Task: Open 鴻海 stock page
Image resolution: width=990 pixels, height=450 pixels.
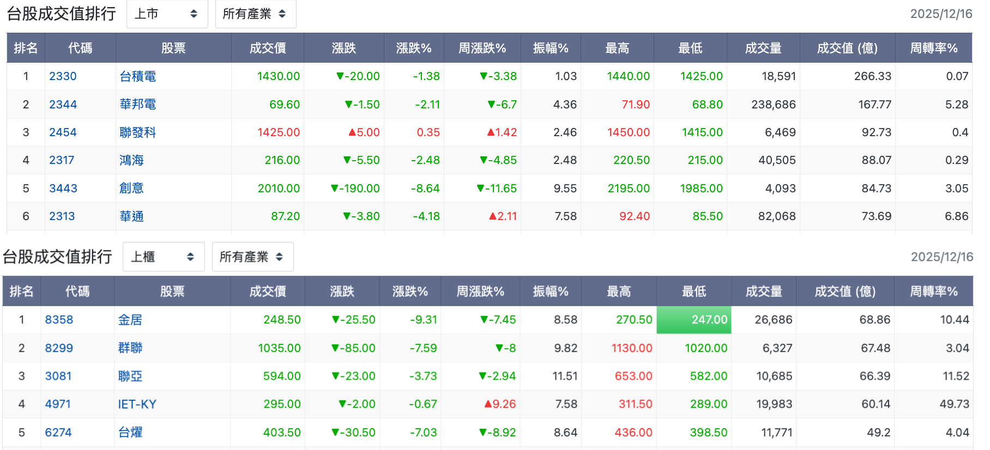Action: pyautogui.click(x=132, y=160)
